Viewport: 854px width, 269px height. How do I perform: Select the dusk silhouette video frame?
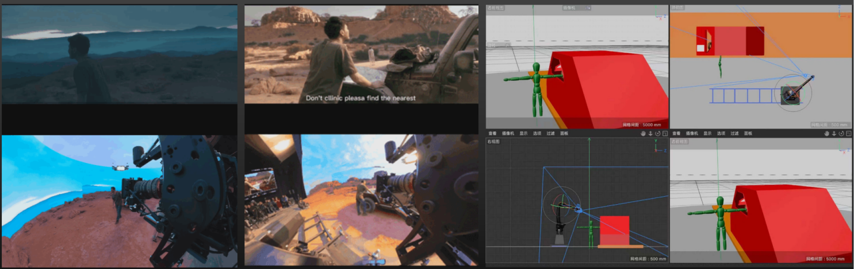coord(120,54)
